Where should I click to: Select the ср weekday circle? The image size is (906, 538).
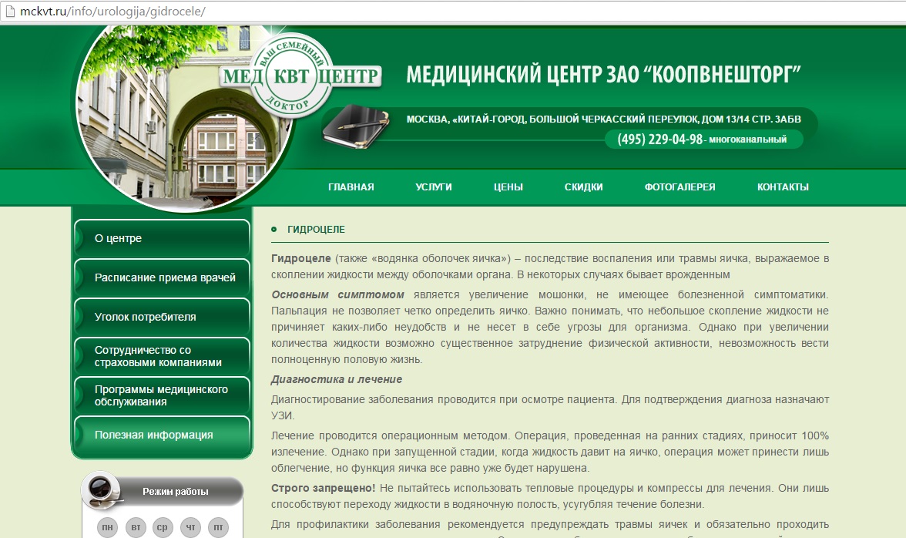click(x=163, y=527)
